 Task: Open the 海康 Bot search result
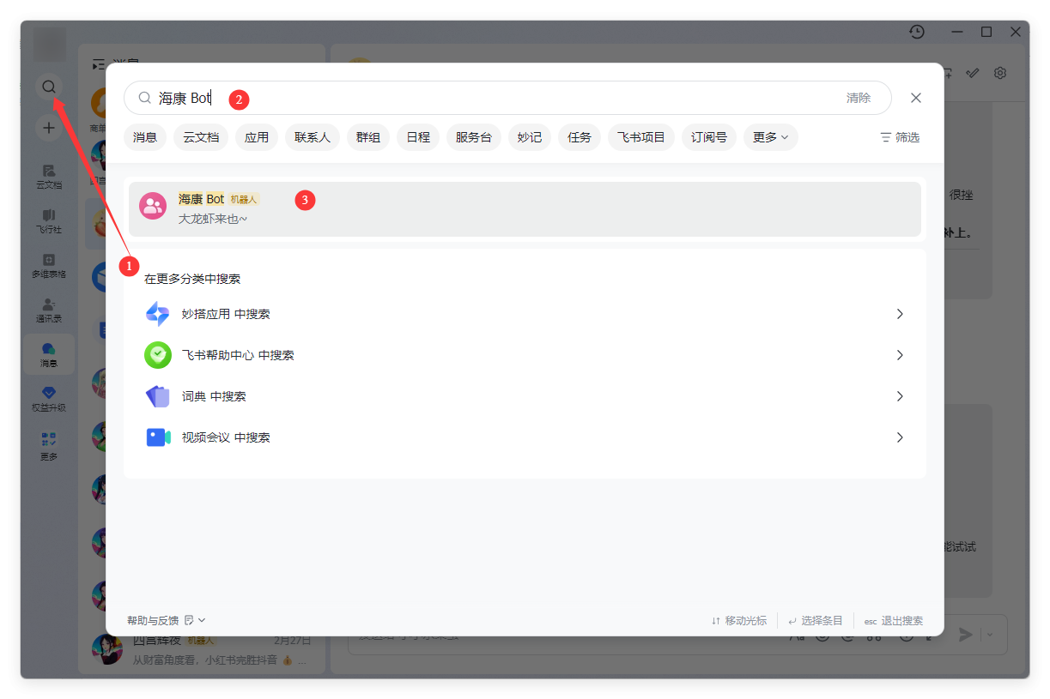(524, 208)
